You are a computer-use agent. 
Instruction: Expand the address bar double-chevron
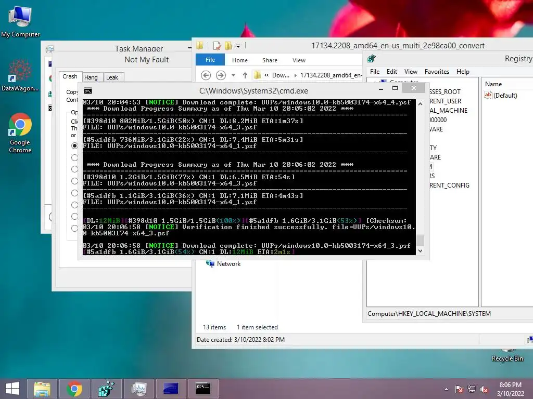(x=266, y=75)
